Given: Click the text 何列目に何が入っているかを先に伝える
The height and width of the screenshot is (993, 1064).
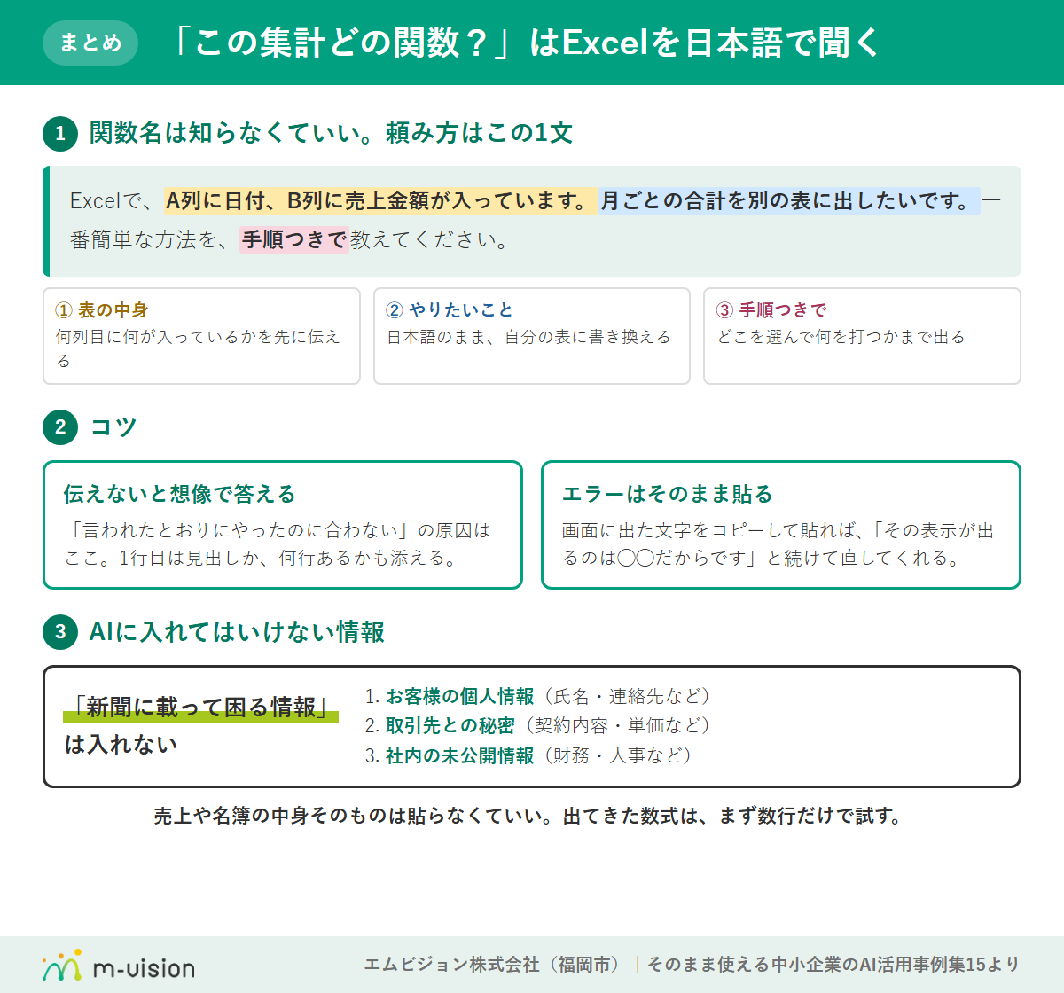Looking at the screenshot, I should pyautogui.click(x=198, y=348).
